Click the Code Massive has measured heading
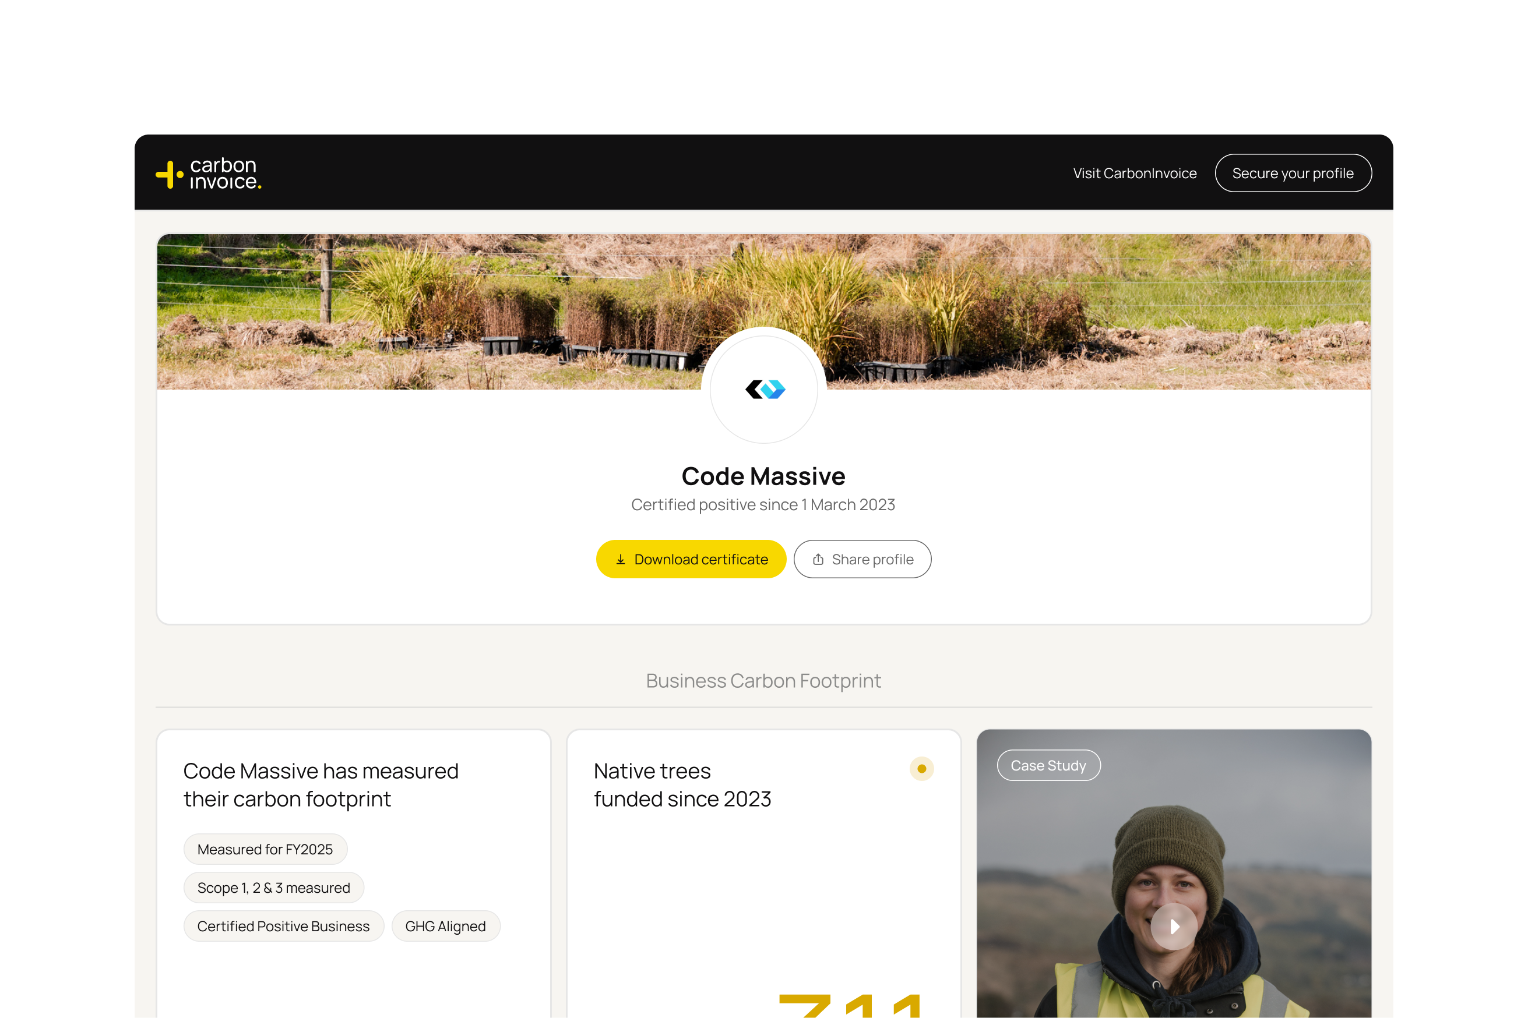This screenshot has width=1528, height=1018. (x=321, y=785)
